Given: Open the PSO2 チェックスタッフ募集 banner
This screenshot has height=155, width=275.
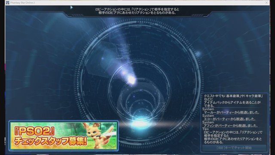Looking at the screenshot, I should pos(64,136).
